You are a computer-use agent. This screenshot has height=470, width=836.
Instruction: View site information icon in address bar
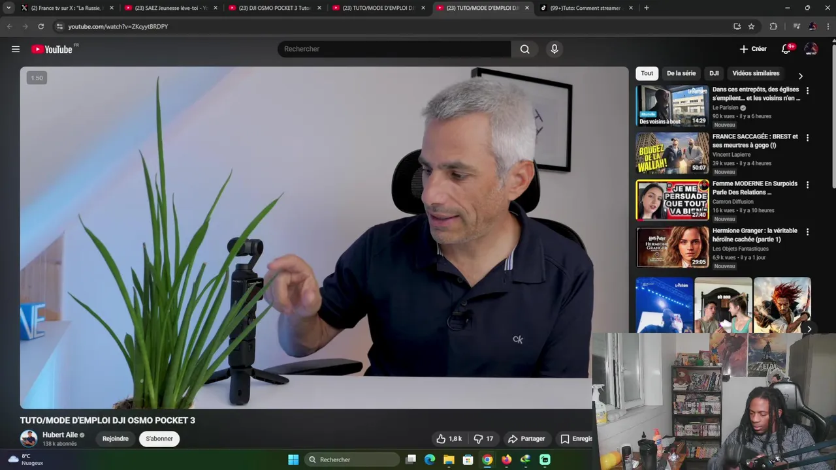coord(59,26)
